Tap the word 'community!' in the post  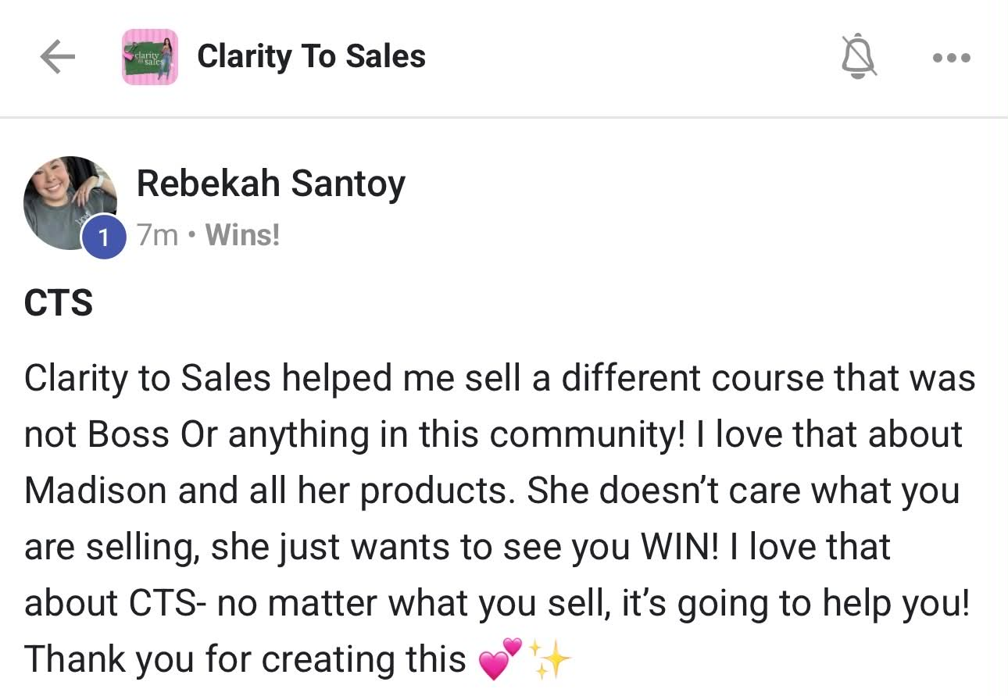point(583,434)
